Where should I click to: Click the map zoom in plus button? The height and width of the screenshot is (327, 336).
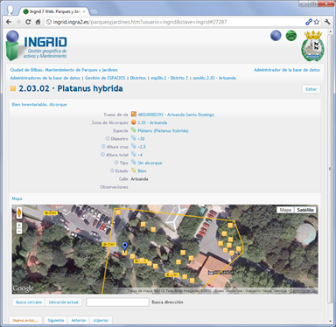click(19, 226)
